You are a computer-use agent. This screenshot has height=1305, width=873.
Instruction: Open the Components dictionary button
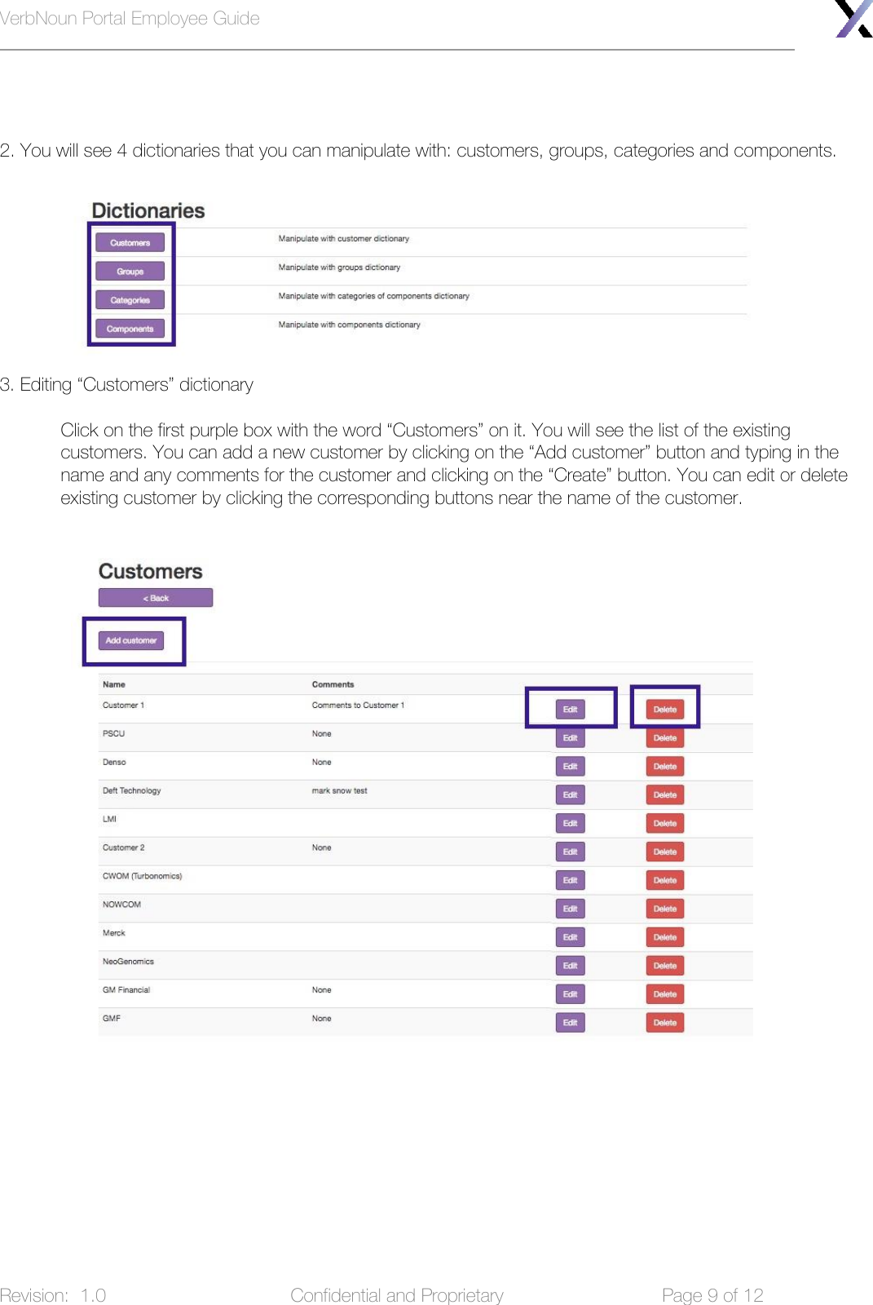(x=130, y=329)
